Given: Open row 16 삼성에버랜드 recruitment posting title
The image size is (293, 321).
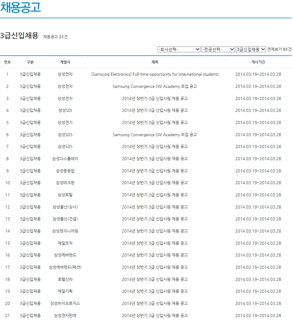Looking at the screenshot, I should coord(155,255).
